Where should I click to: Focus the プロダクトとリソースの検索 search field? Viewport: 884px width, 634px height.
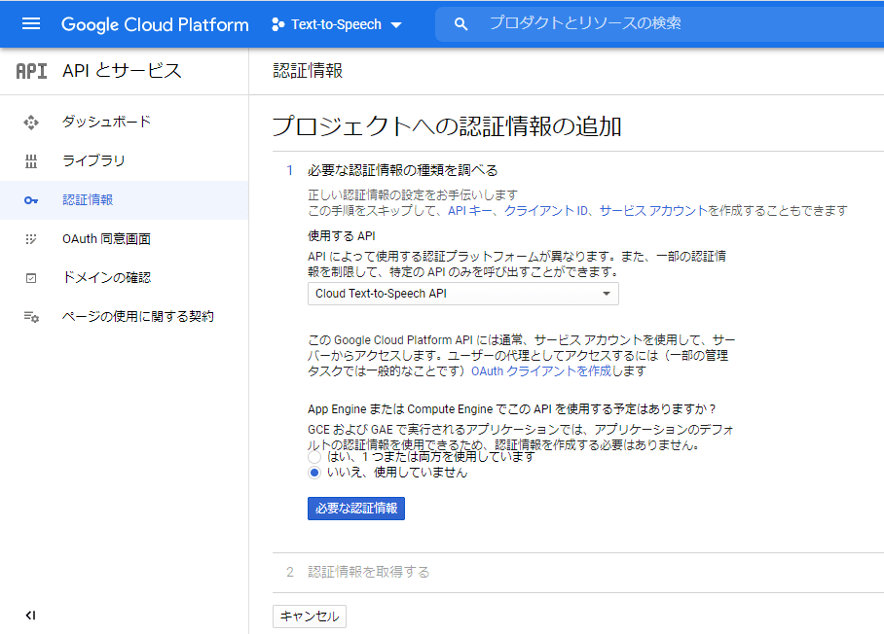(660, 23)
